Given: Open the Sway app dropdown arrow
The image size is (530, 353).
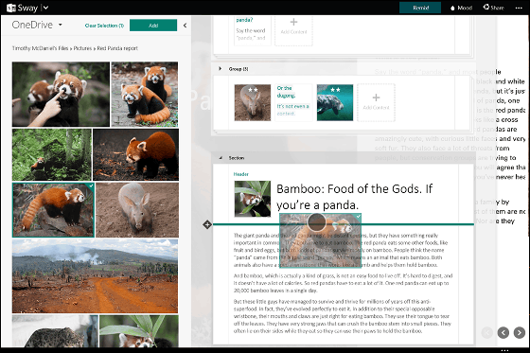Looking at the screenshot, I should tap(46, 8).
